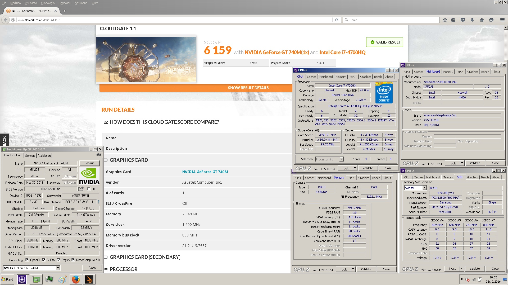Open GPU-Z from the taskbar

pyautogui.click(x=36, y=279)
